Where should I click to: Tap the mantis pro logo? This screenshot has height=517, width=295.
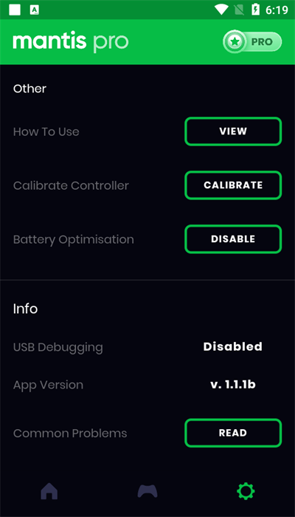coord(71,42)
